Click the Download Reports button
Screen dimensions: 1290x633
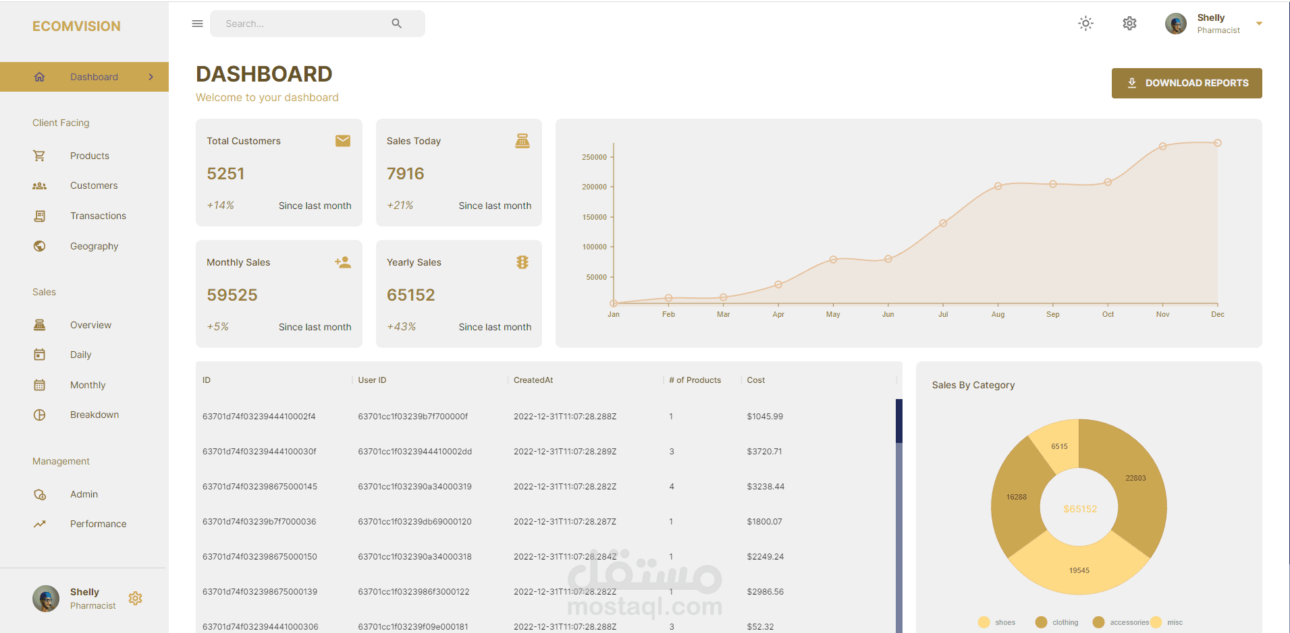coord(1187,83)
